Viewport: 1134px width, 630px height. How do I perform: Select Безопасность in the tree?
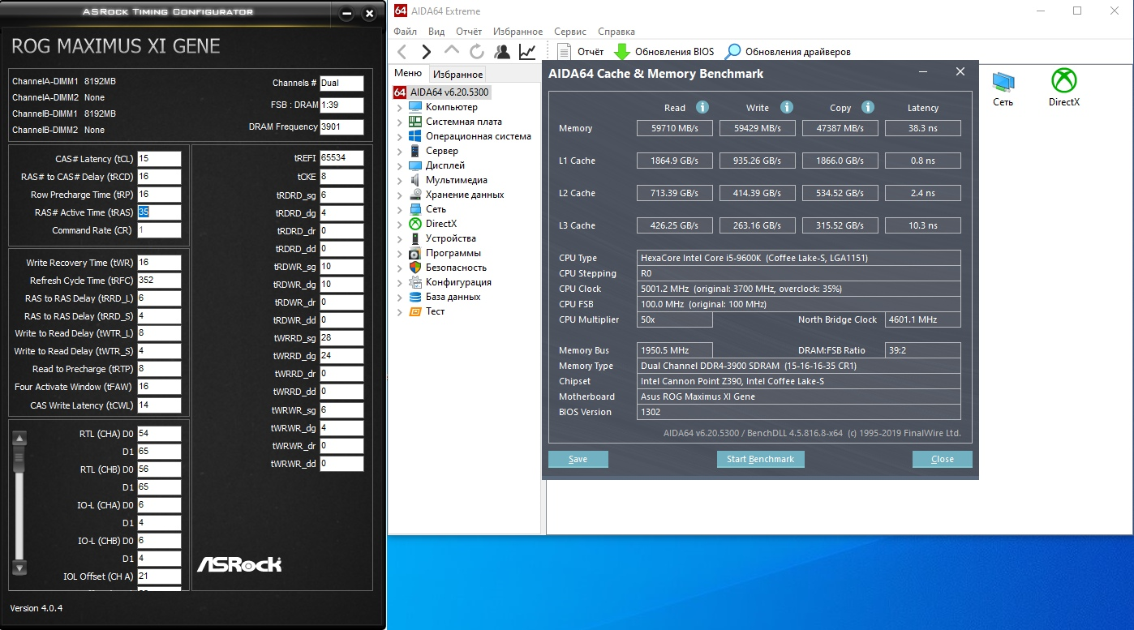(x=456, y=268)
